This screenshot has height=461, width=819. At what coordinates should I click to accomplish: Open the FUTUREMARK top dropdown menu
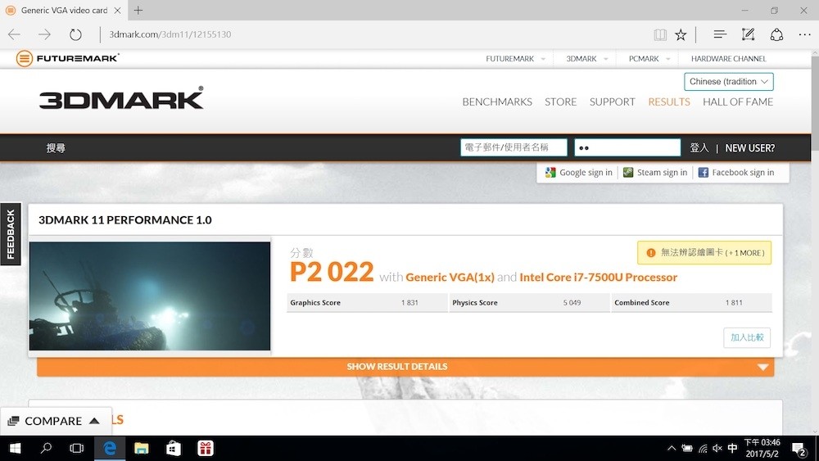pos(515,58)
